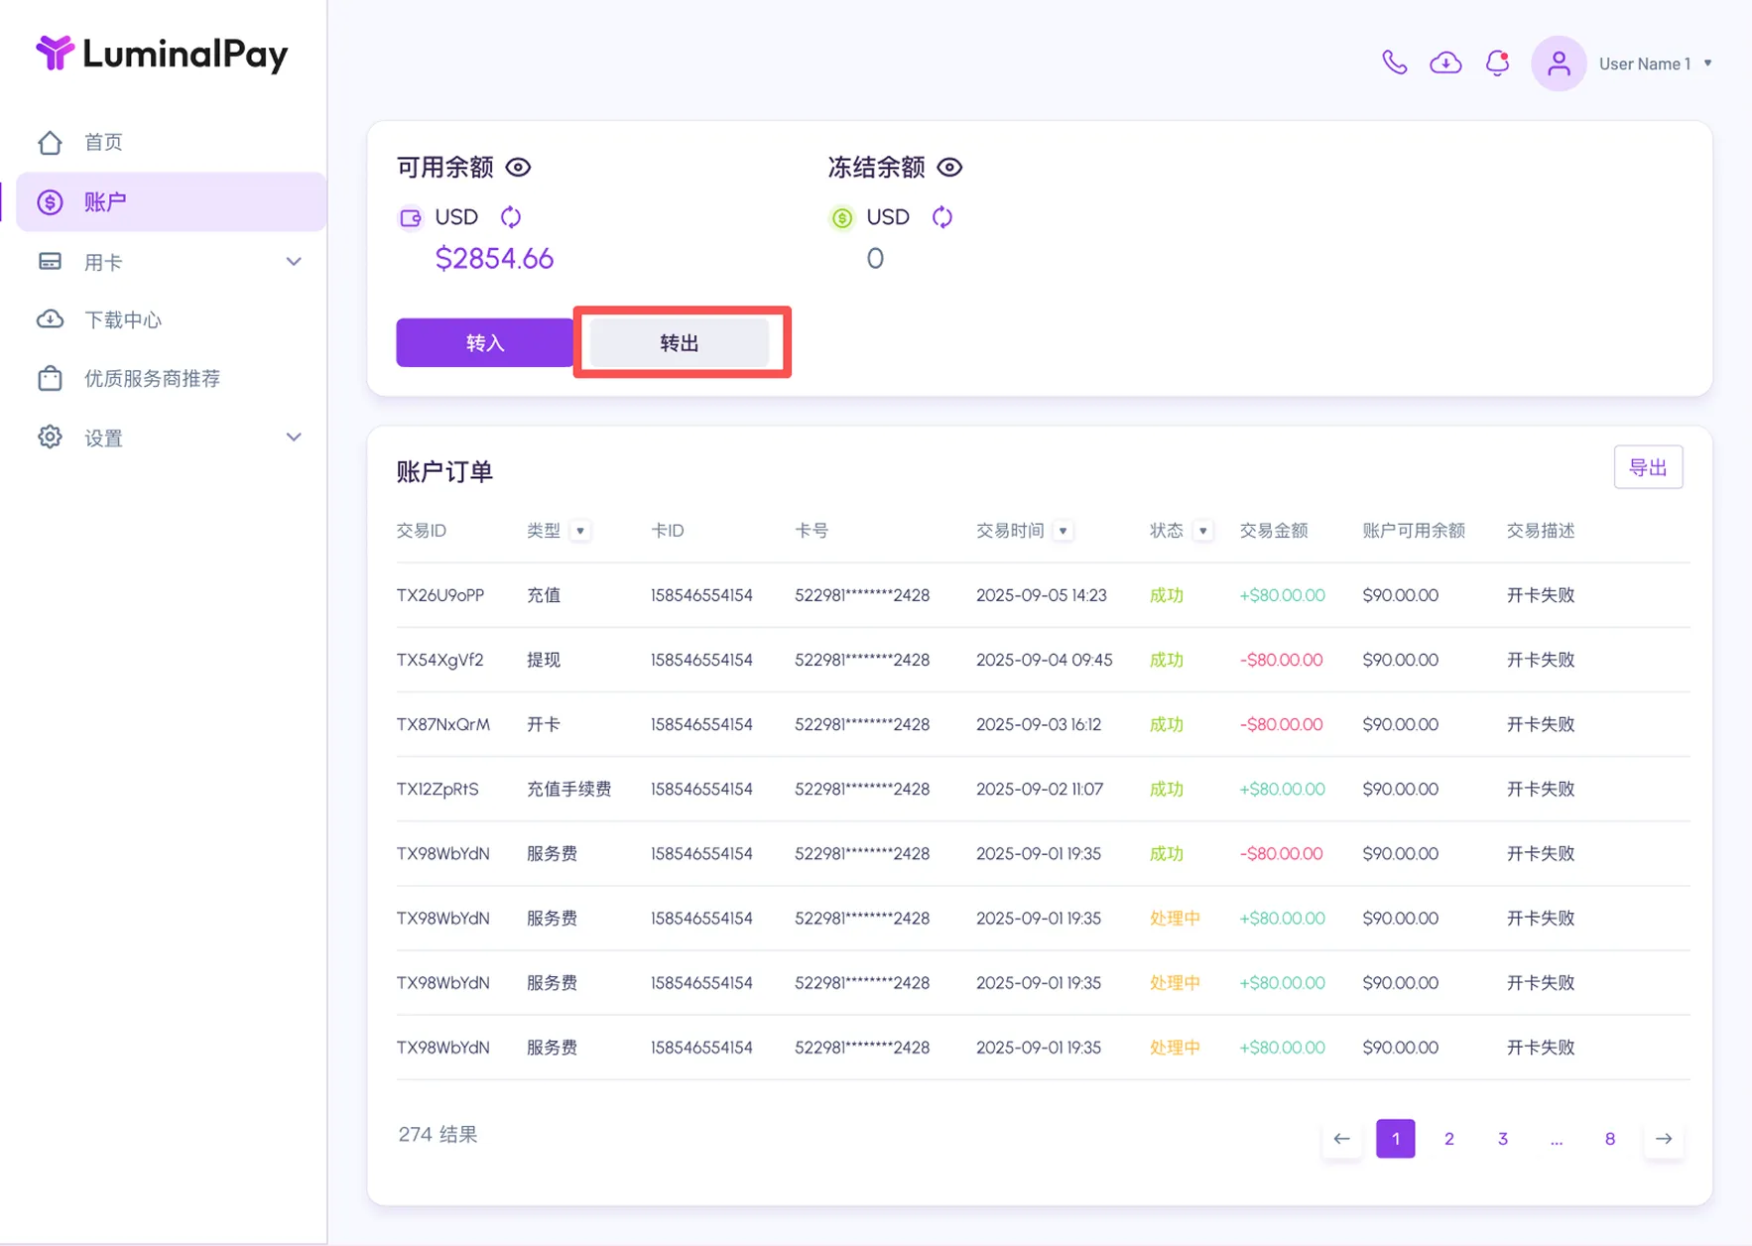The width and height of the screenshot is (1752, 1246).
Task: Hide the 可用余额 amount with eye icon
Action: (518, 167)
